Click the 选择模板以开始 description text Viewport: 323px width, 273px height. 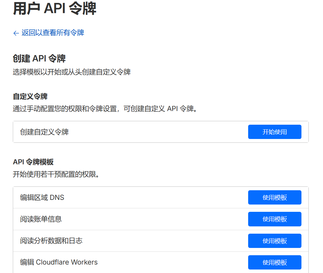pos(72,72)
